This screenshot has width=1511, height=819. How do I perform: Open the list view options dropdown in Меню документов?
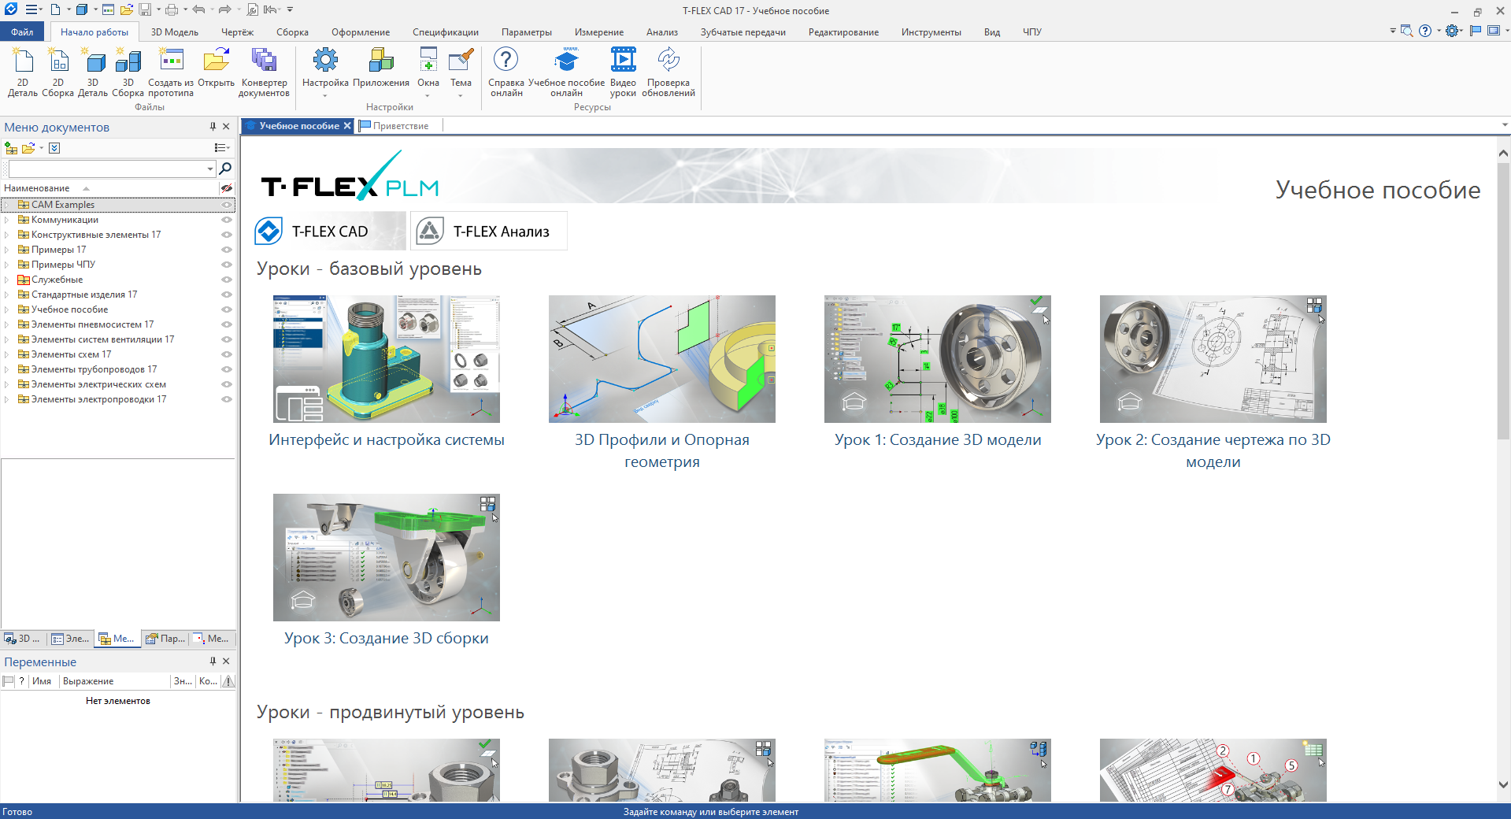[222, 148]
